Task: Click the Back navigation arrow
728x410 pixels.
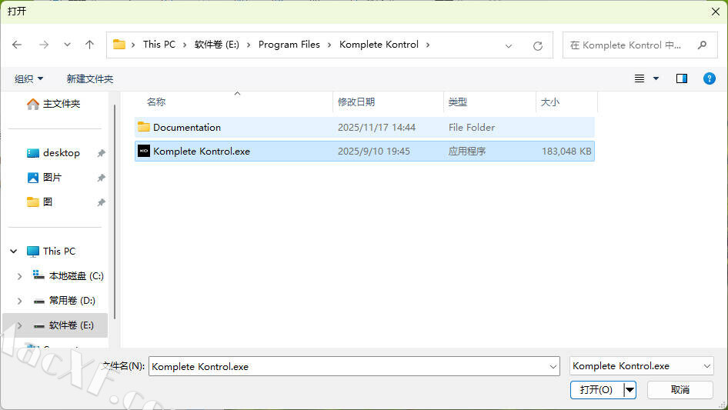Action: click(17, 45)
